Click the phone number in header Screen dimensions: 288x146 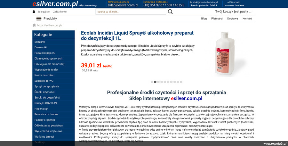click(x=164, y=5)
